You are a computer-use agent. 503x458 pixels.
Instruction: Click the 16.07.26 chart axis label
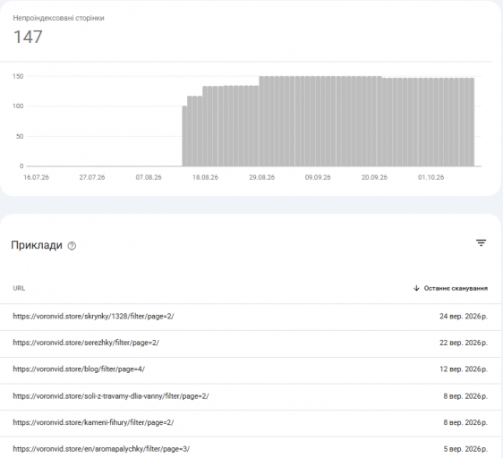37,177
